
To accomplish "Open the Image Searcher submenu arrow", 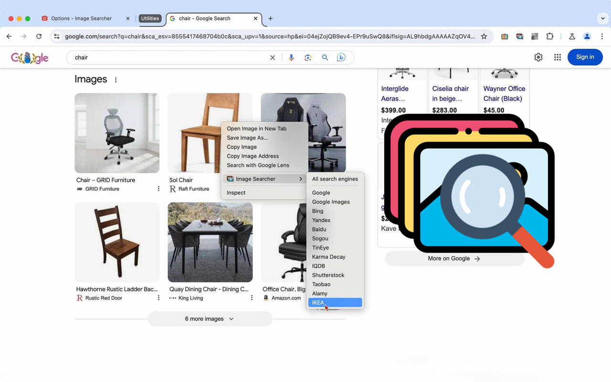I will click(301, 179).
